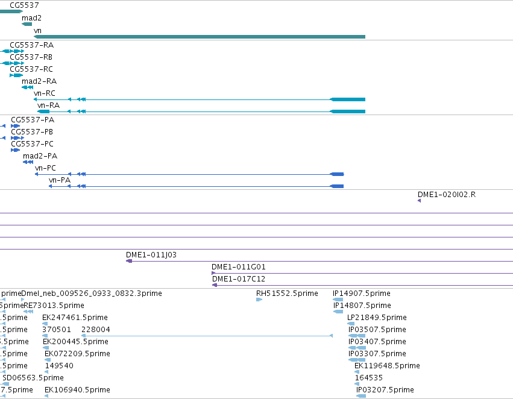Select the mad2-PA protein label
This screenshot has height=399, width=513.
click(x=40, y=156)
